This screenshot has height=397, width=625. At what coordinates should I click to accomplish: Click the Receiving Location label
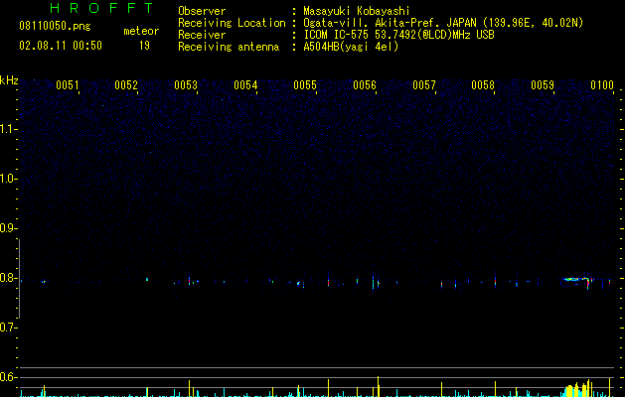click(232, 23)
